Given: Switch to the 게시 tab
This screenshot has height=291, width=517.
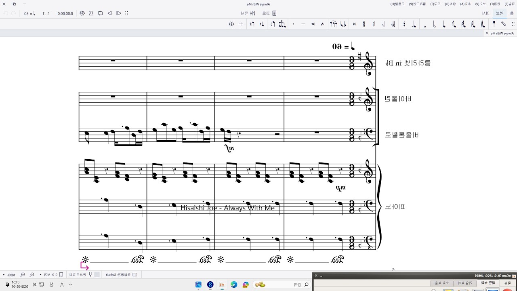Looking at the screenshot, I should coord(485,13).
